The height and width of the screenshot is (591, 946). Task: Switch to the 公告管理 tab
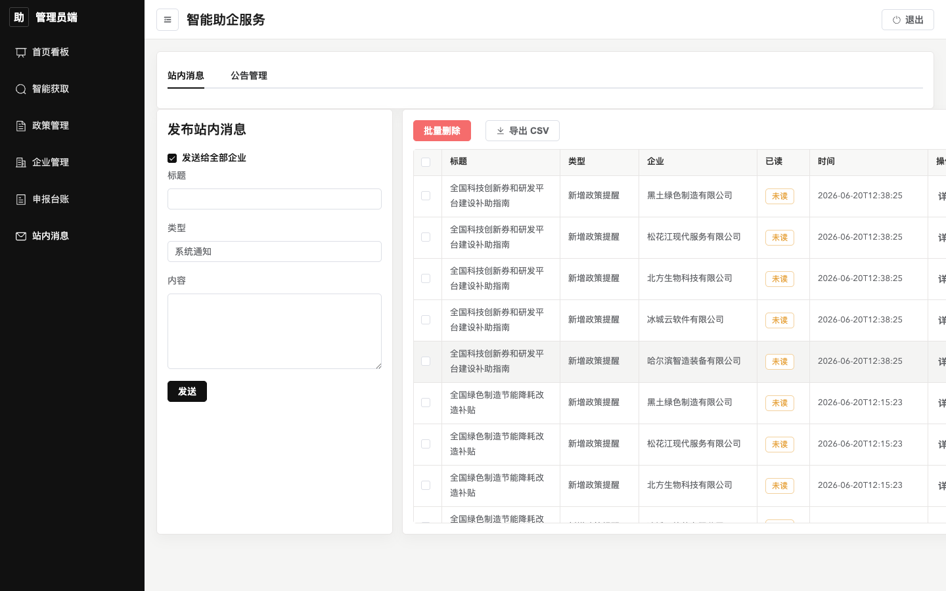click(249, 76)
